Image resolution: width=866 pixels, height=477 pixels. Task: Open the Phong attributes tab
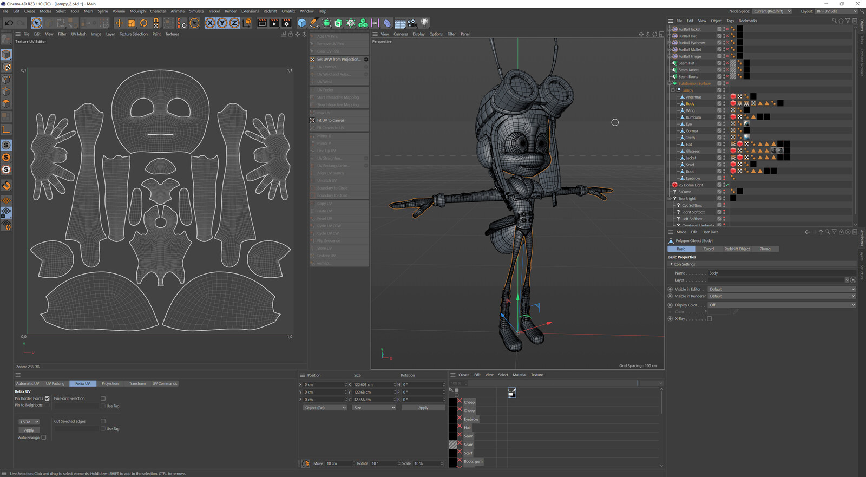(x=765, y=249)
